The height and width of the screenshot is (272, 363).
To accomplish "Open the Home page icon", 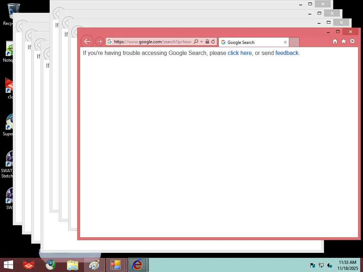I will (335, 41).
